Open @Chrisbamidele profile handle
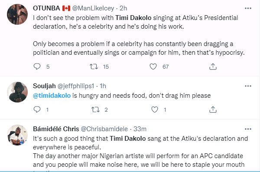The image size is (260, 172). pyautogui.click(x=104, y=129)
